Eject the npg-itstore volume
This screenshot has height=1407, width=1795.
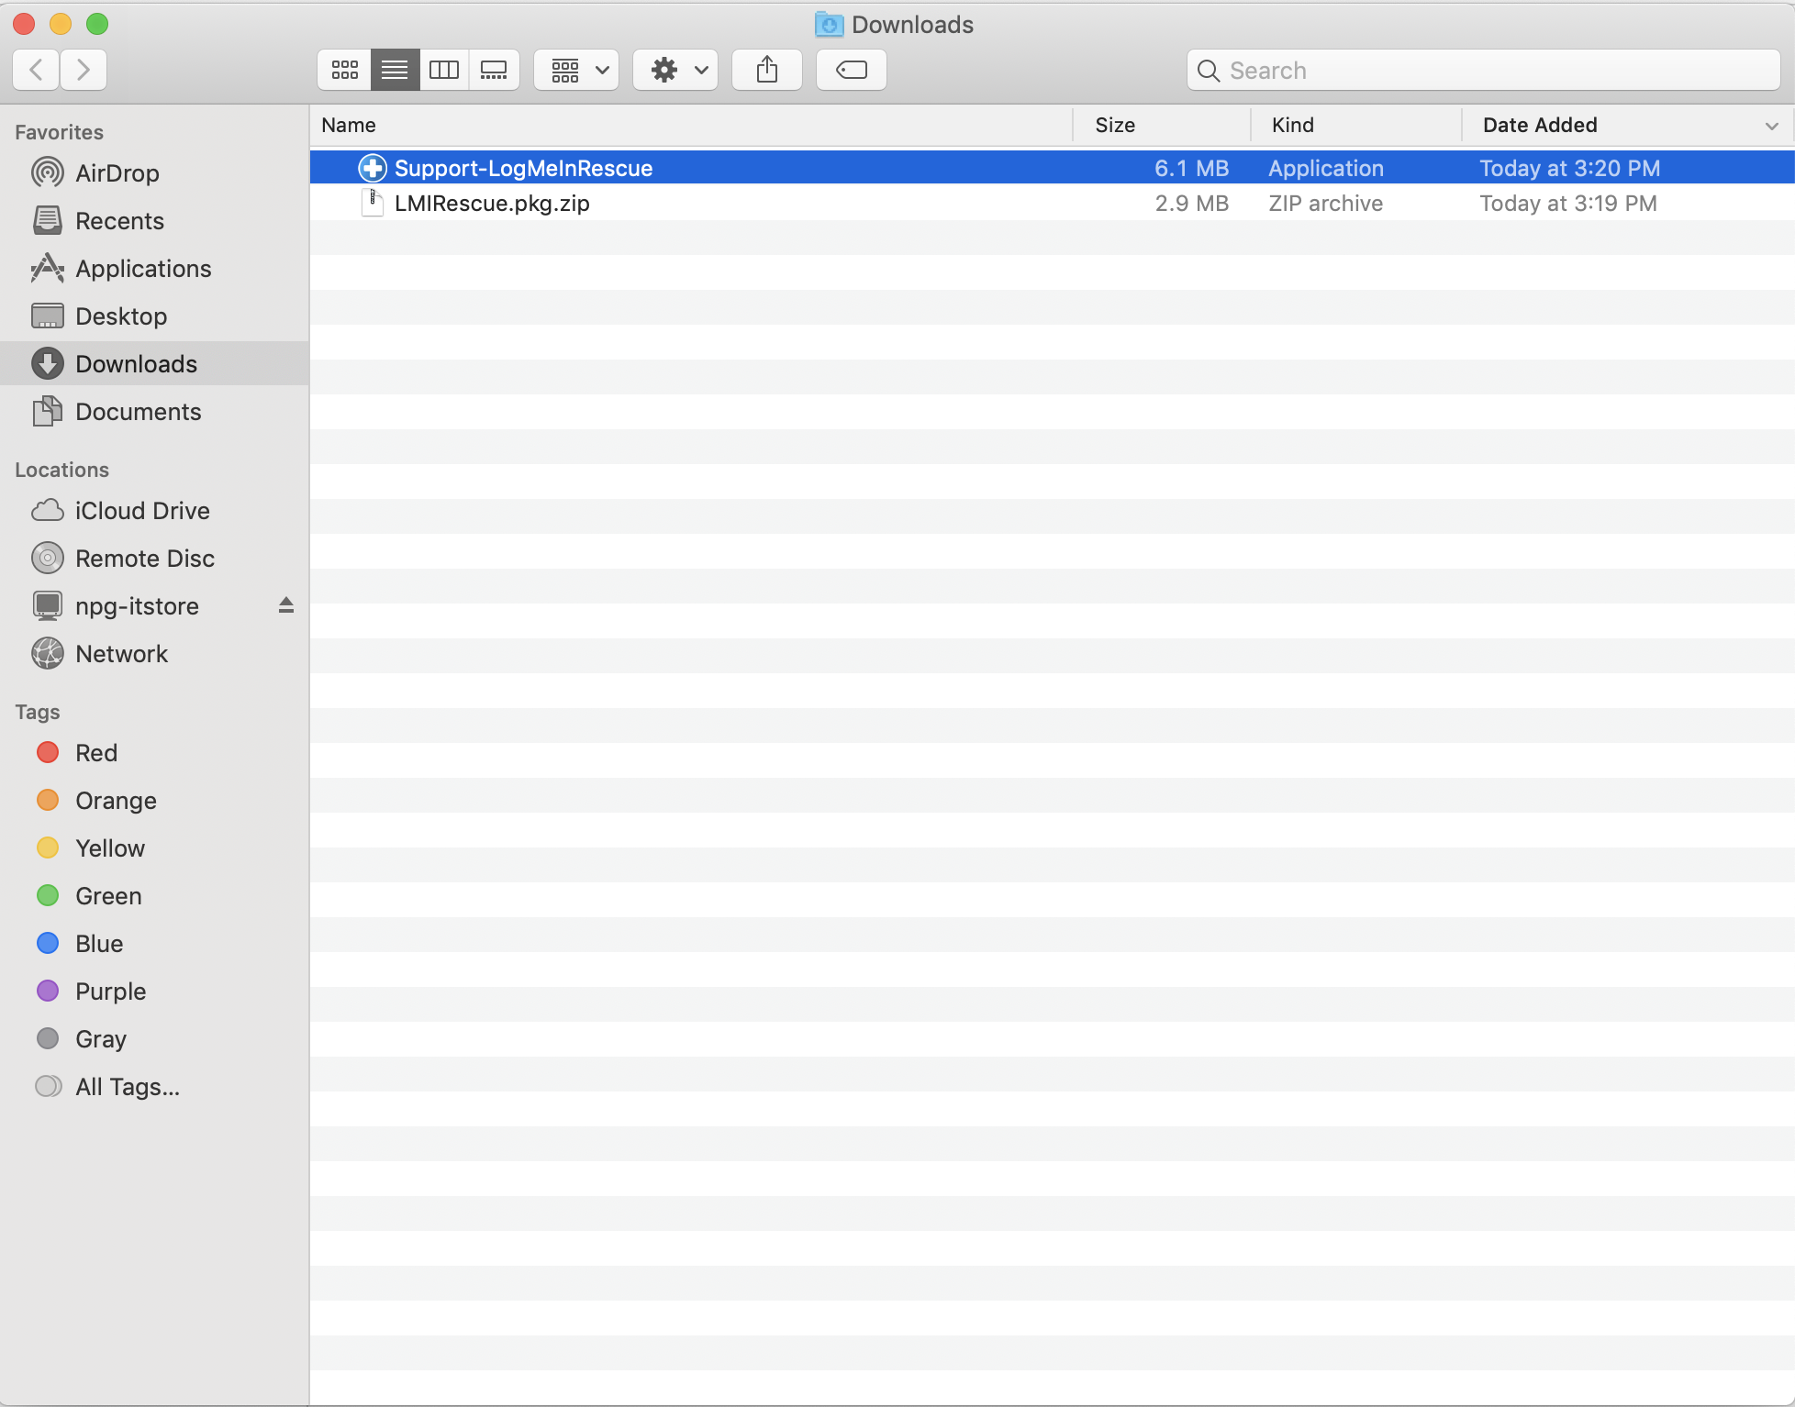(x=286, y=604)
